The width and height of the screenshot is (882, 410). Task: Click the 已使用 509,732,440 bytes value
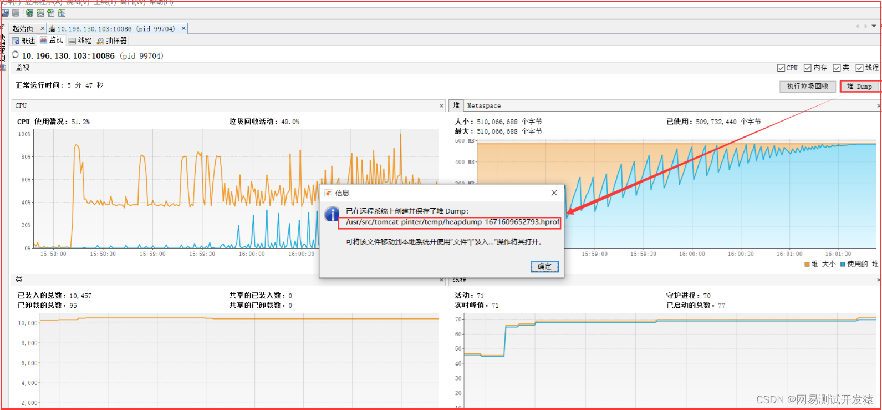click(729, 122)
